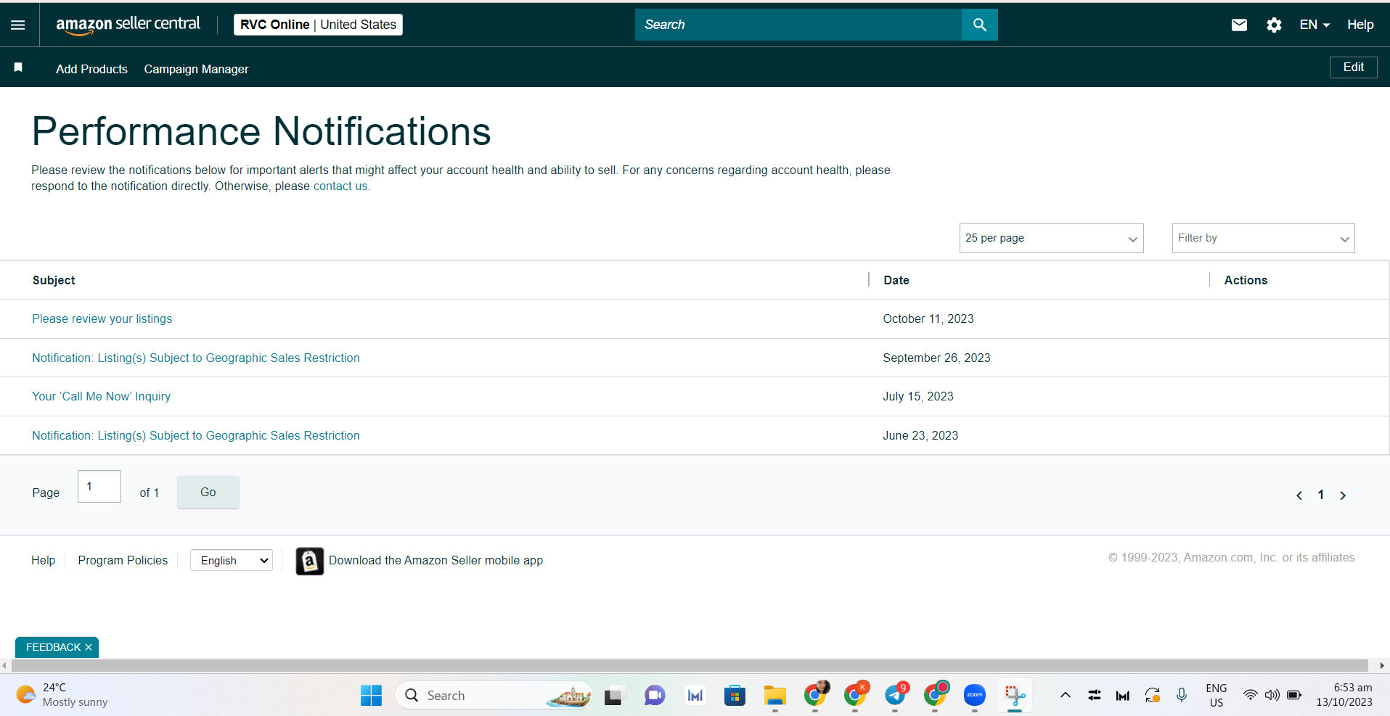Open the messages envelope icon
1390x716 pixels.
tap(1239, 25)
